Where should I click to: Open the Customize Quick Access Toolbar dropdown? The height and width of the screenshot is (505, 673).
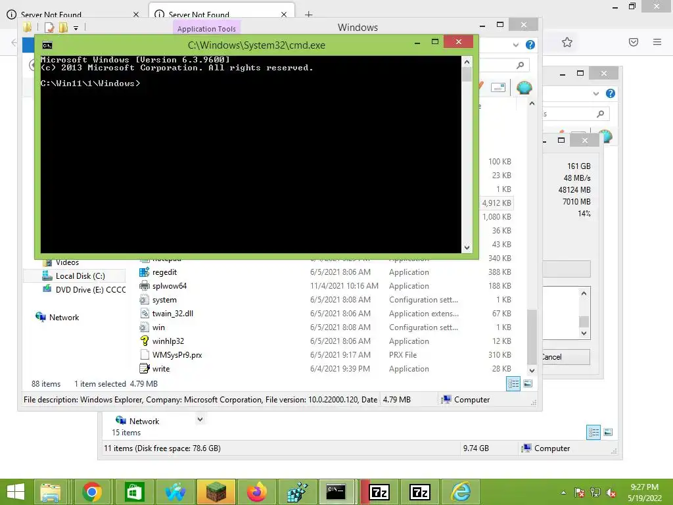coord(76,28)
